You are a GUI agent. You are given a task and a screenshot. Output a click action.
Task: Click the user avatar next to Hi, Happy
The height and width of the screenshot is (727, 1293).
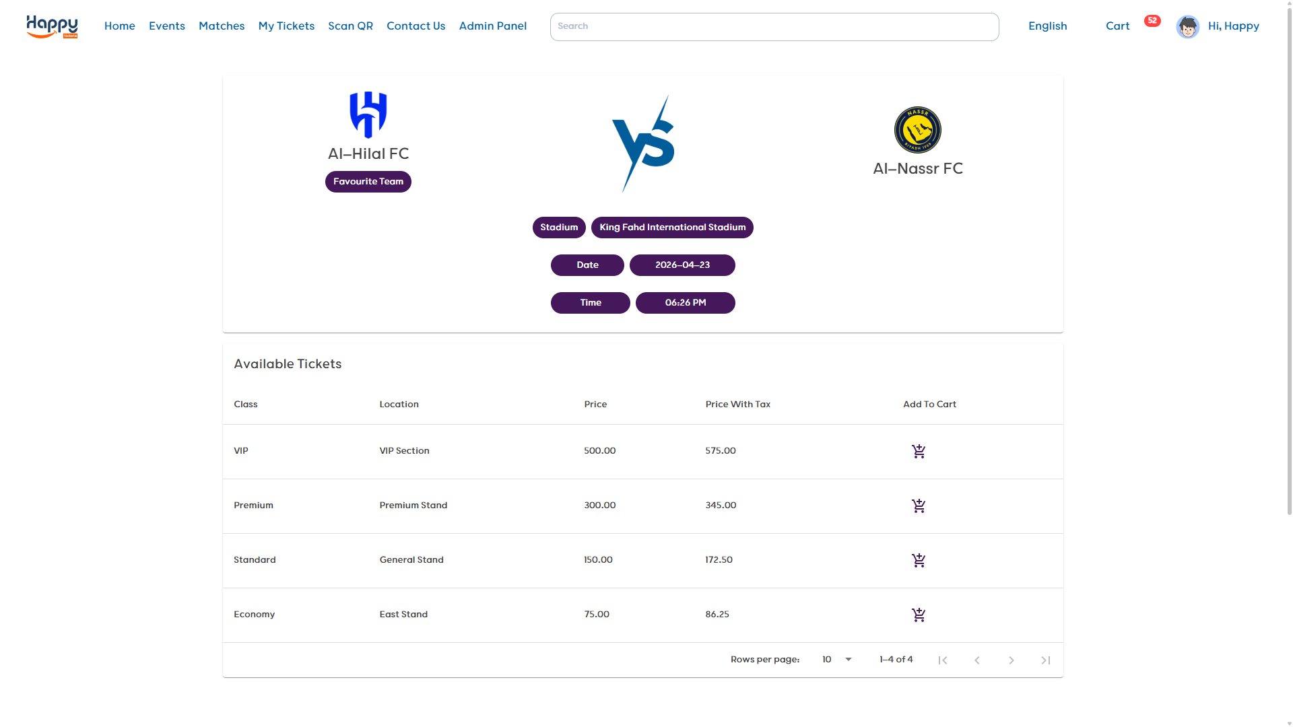tap(1187, 27)
